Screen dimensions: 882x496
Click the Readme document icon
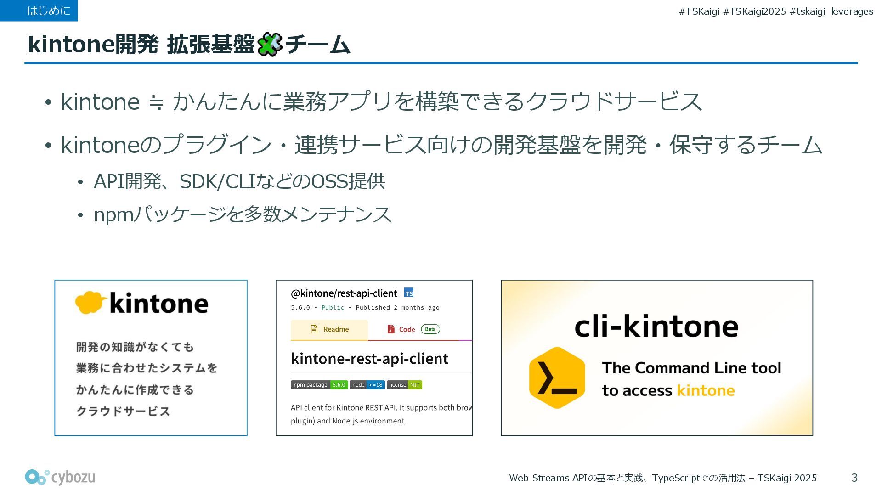tap(314, 329)
